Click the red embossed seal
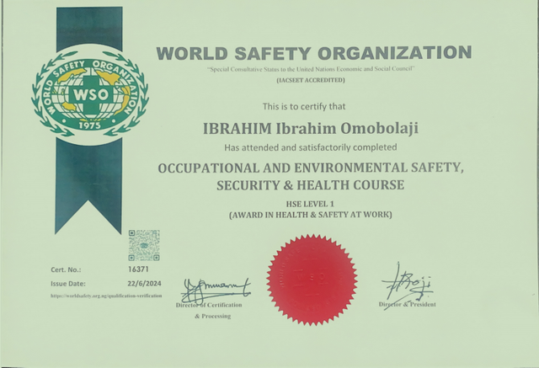 pyautogui.click(x=312, y=280)
